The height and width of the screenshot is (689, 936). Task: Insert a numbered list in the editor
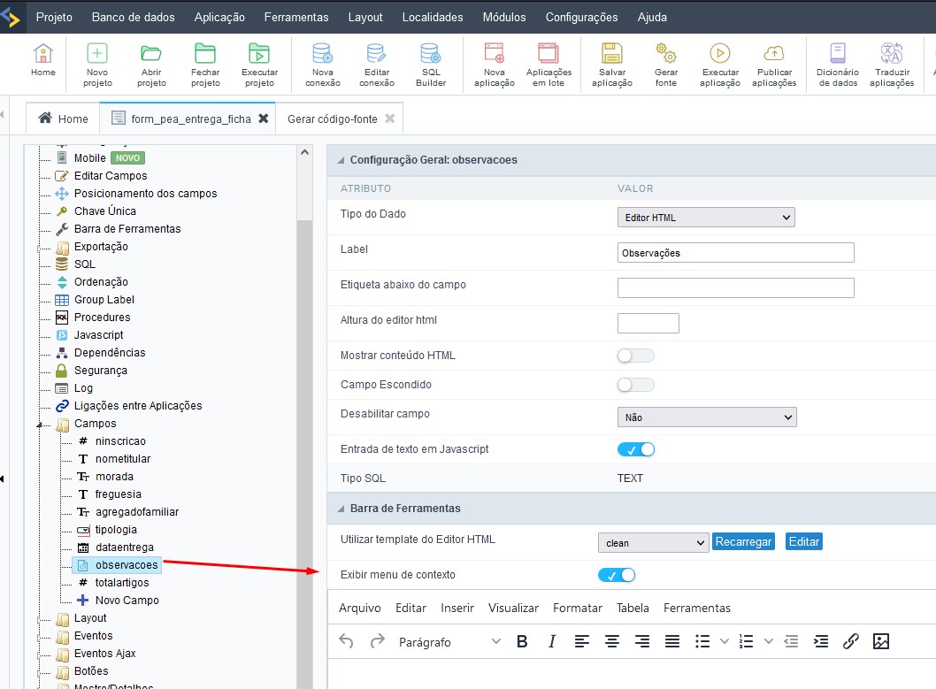click(x=746, y=641)
